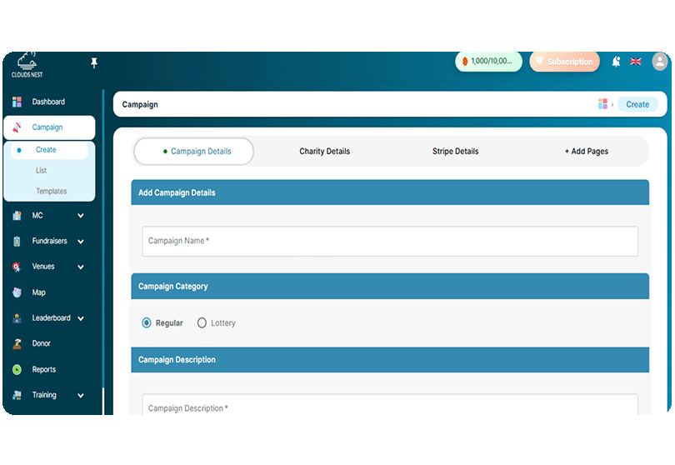Click the Campaign Category header

point(390,287)
